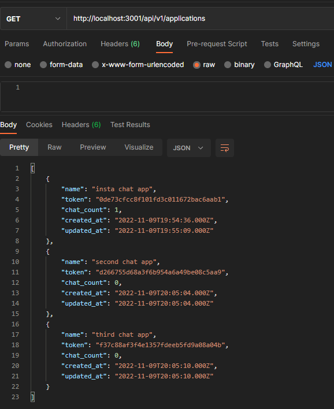Click line 1 of request body editor
334x409 pixels.
pos(167,87)
